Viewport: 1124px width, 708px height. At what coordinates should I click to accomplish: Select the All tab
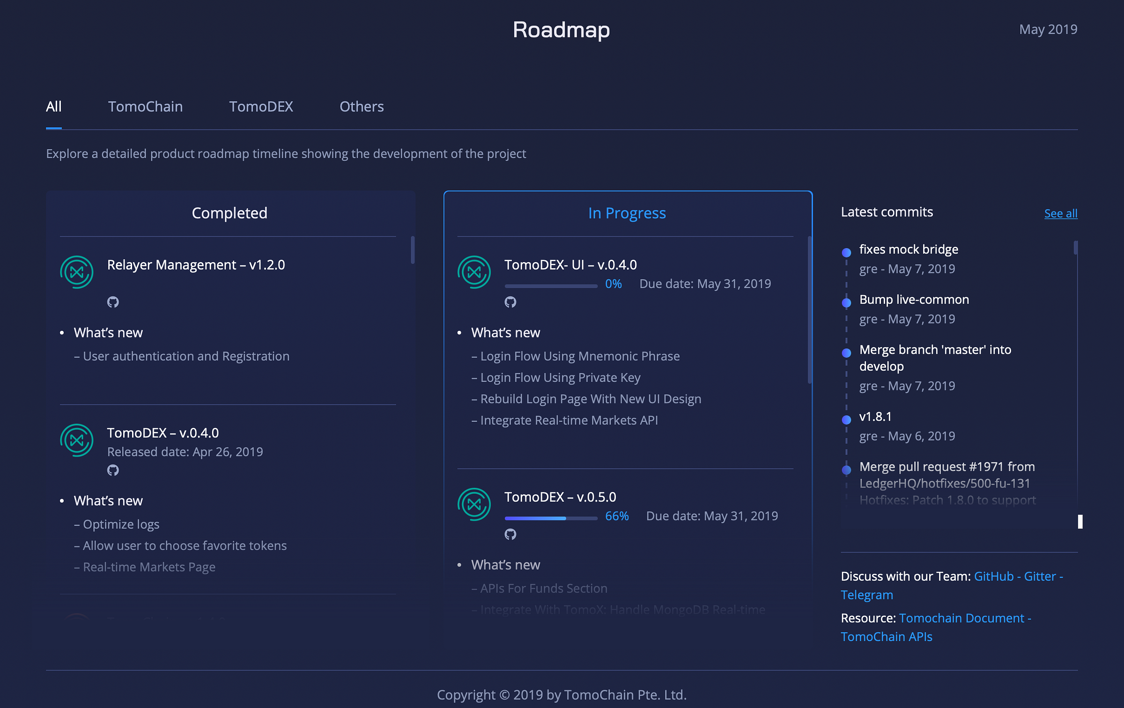54,107
